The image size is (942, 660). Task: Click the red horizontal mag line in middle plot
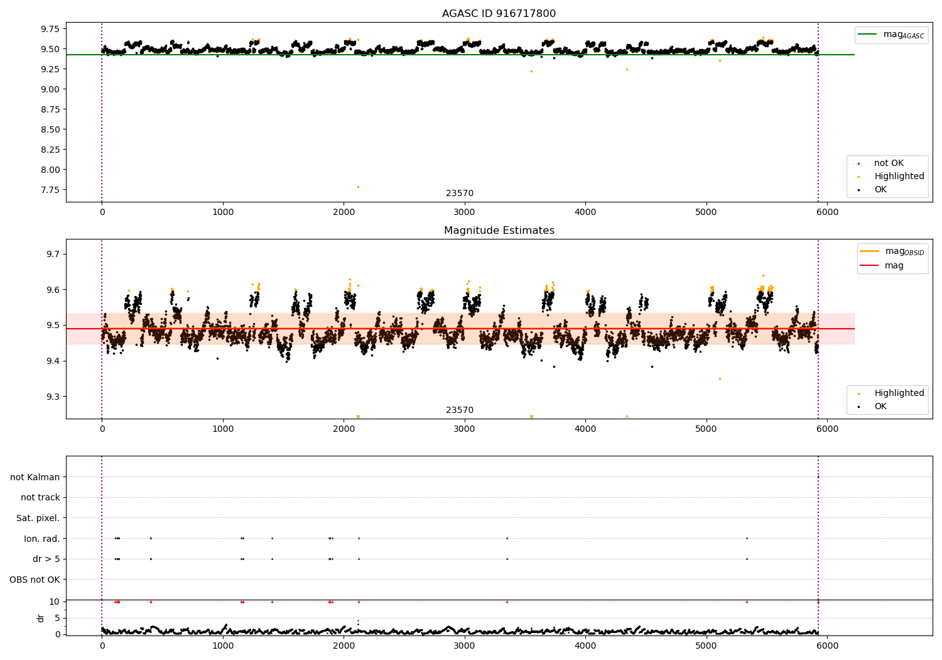tap(460, 329)
